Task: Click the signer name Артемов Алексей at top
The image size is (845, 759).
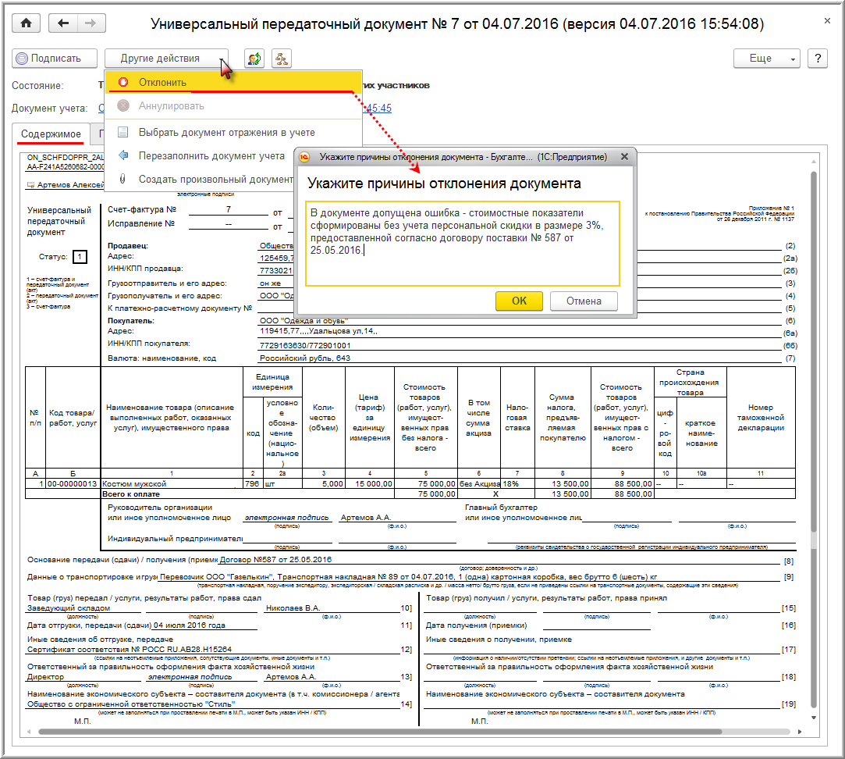Action: point(70,184)
